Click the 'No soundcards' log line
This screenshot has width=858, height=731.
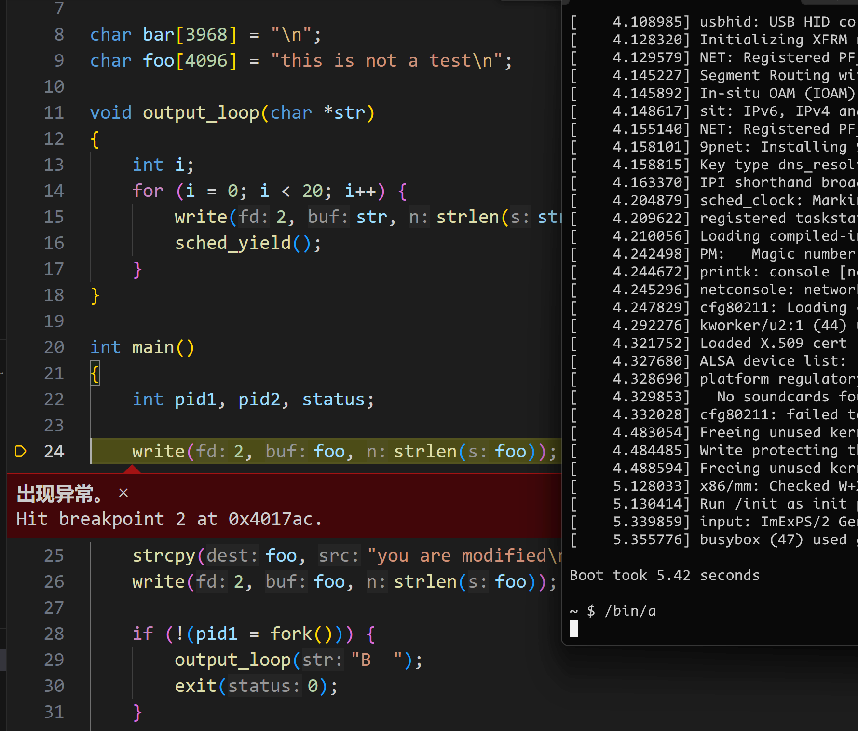click(713, 397)
